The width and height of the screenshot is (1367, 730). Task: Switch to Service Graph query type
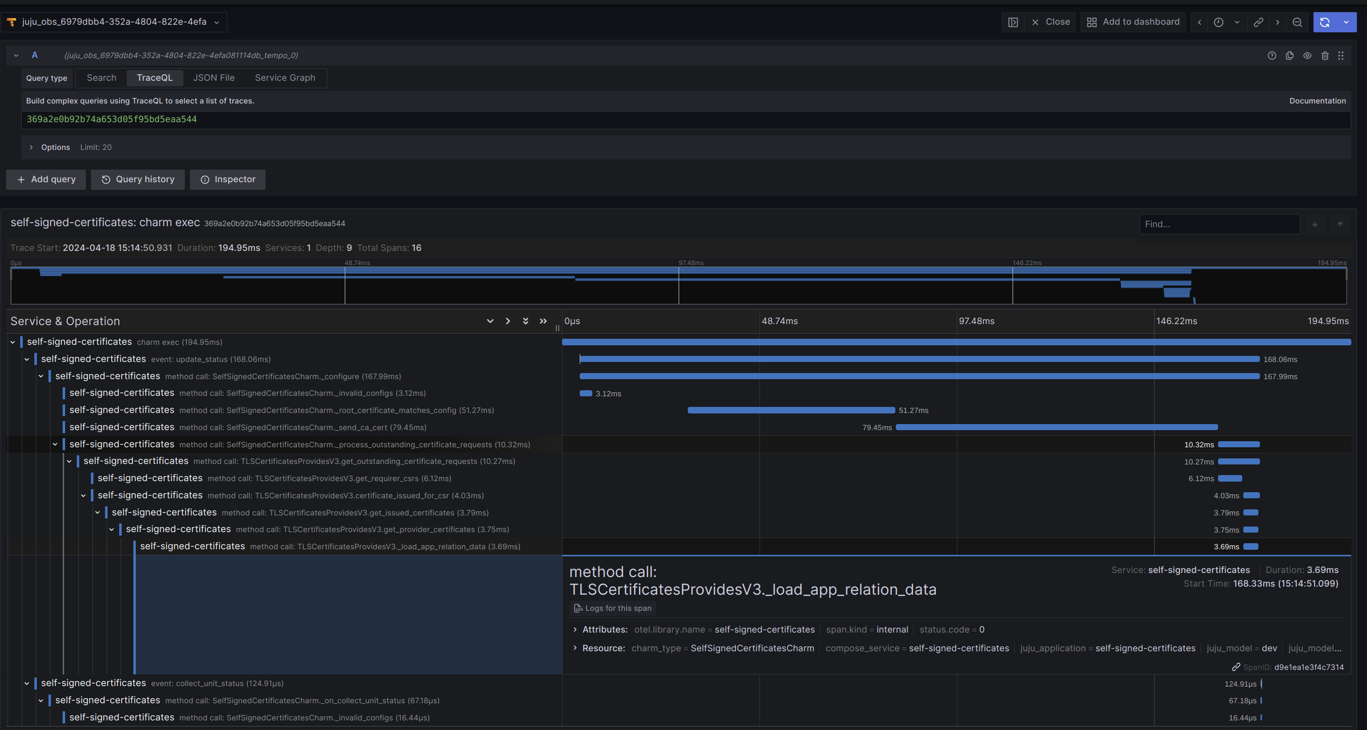tap(284, 78)
